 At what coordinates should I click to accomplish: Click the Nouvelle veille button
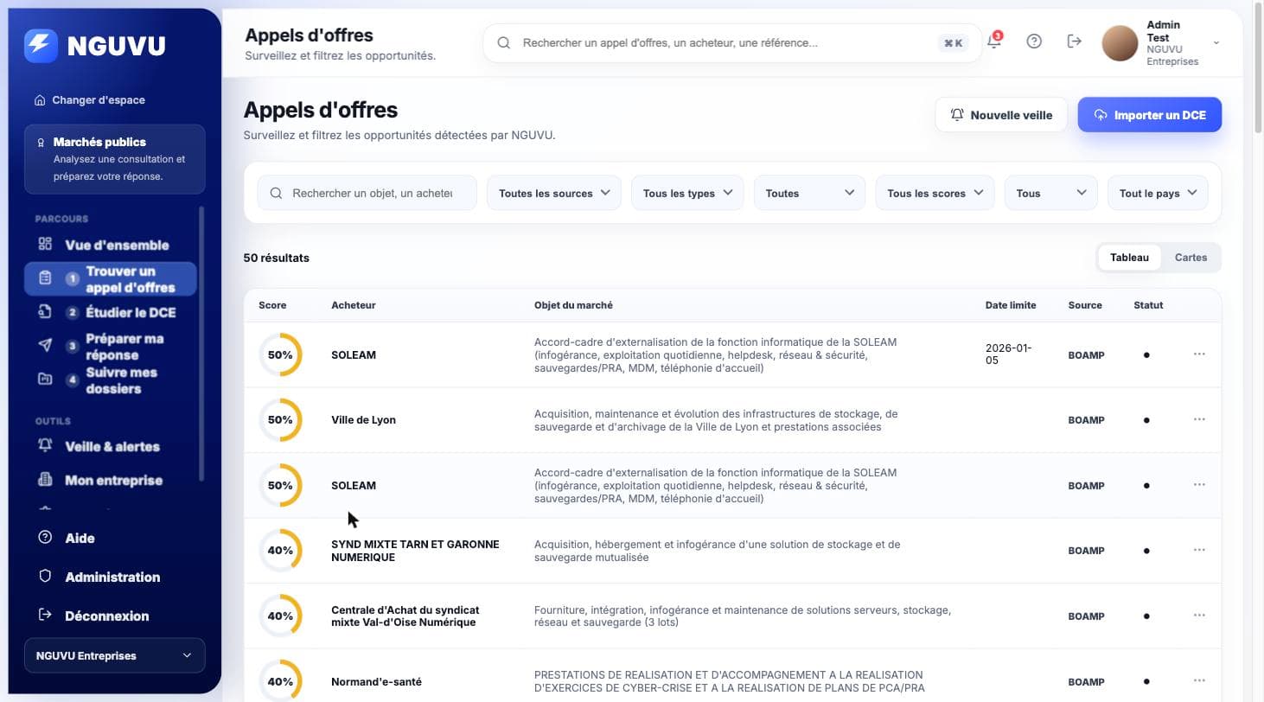1001,115
